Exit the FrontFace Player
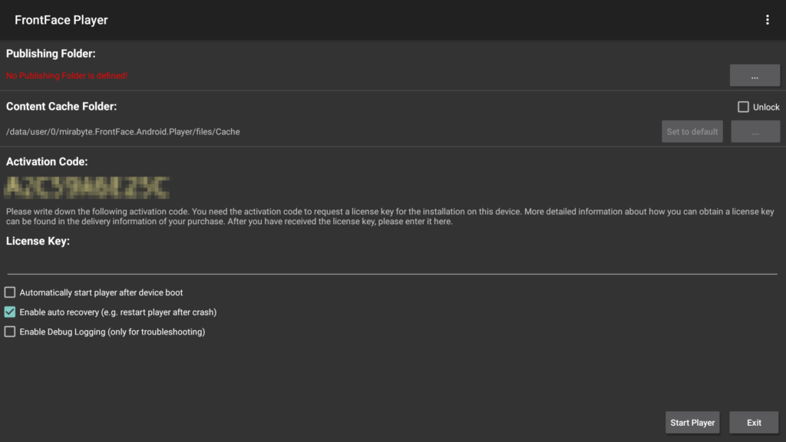 (754, 423)
